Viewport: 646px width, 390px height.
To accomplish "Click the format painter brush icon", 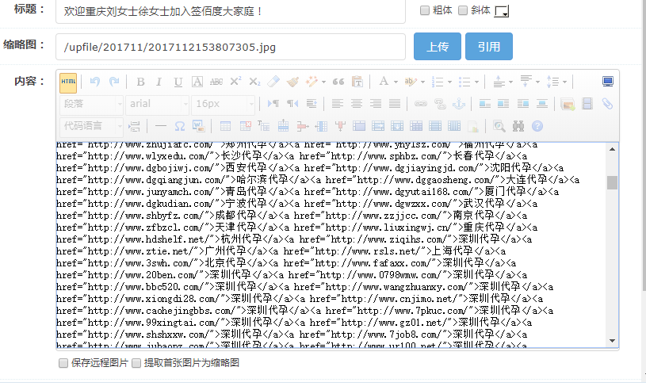I will pyautogui.click(x=293, y=82).
